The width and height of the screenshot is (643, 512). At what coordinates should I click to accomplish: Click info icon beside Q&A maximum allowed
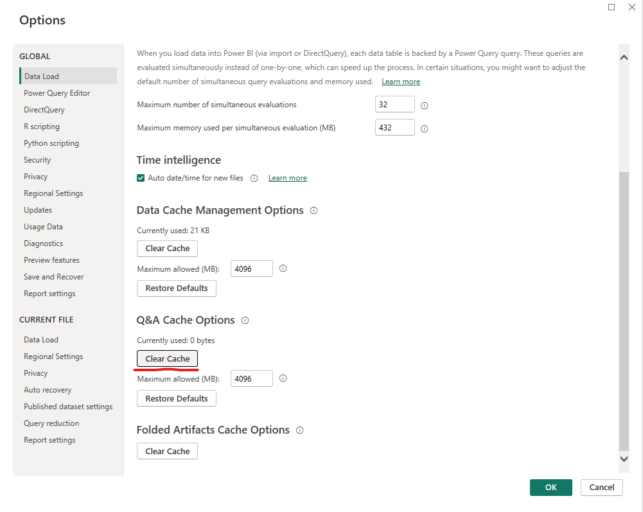tap(283, 378)
